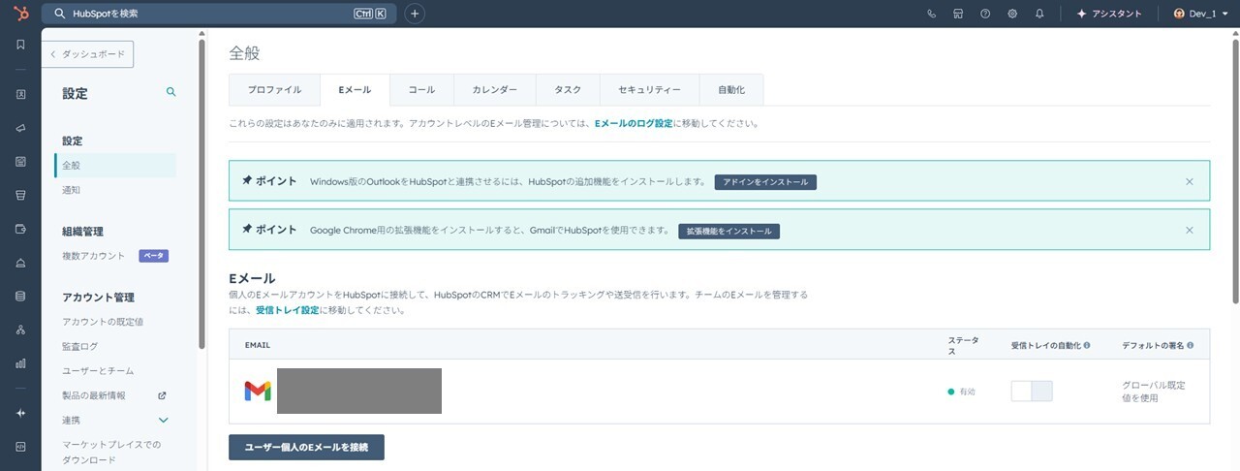The height and width of the screenshot is (471, 1240).
Task: Open the settings gear icon in top bar
Action: [x=1012, y=14]
